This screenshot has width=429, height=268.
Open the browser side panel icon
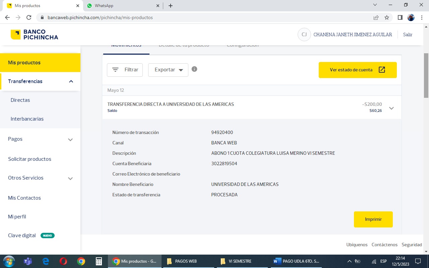[400, 17]
